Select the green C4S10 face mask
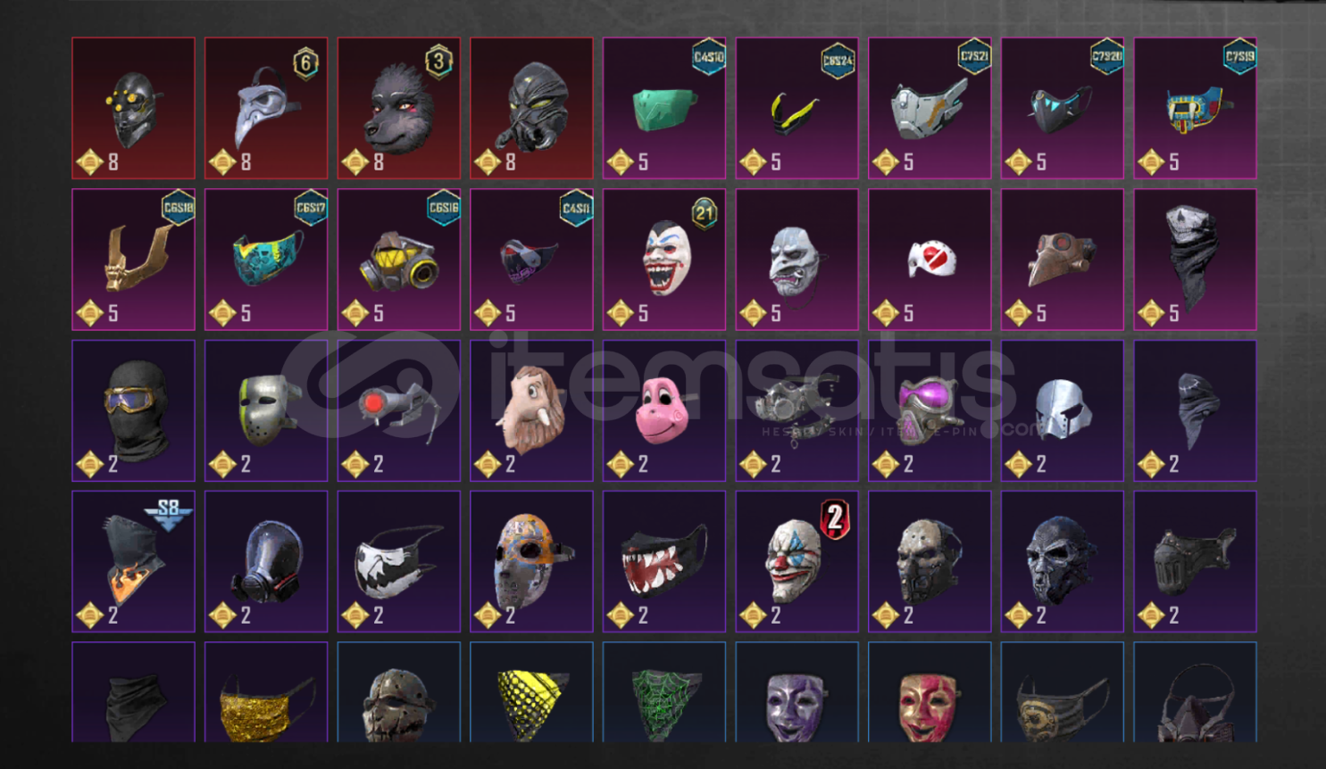Screen dimensions: 1326x769 click(x=664, y=108)
